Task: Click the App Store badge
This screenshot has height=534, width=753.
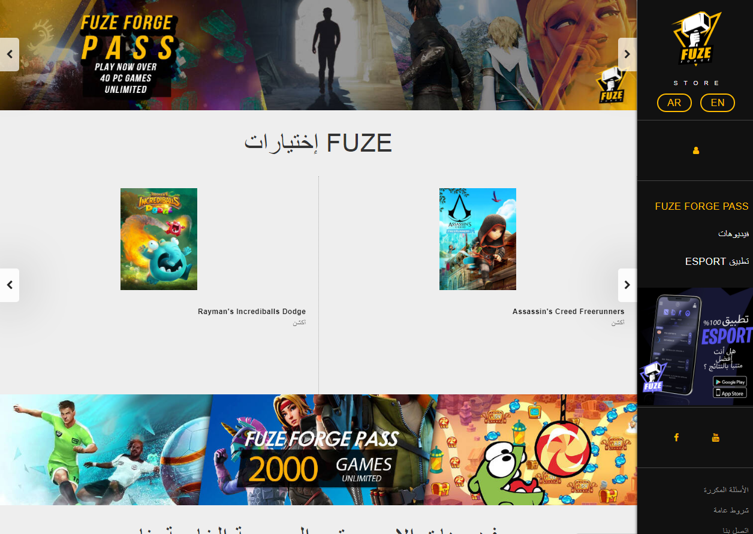Action: (x=730, y=393)
